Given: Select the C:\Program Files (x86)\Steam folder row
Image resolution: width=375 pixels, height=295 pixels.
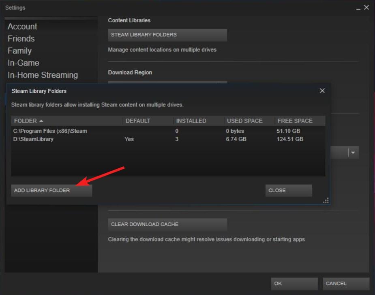Looking at the screenshot, I should pos(168,131).
